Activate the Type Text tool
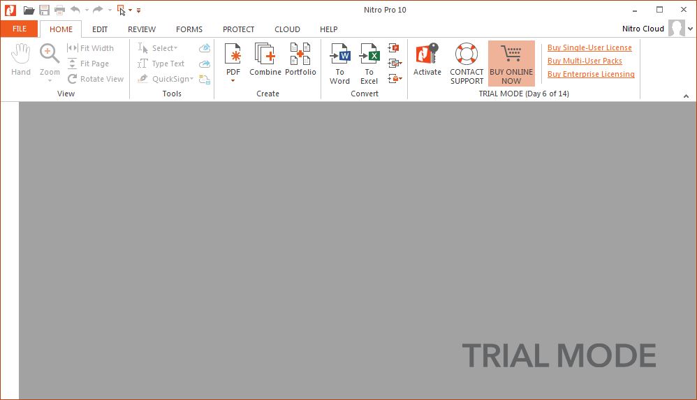This screenshot has width=697, height=400. tap(161, 64)
